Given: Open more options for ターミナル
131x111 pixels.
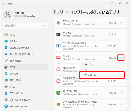Looking at the screenshot, I should (121, 34).
